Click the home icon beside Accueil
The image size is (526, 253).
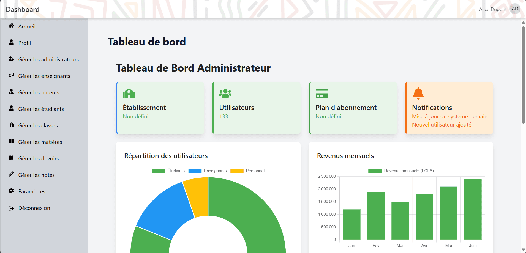tap(11, 26)
